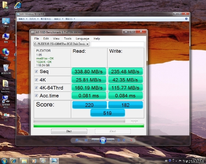Open the Network desktop icon
Screen dimensions: 206x164
[x=6, y=53]
